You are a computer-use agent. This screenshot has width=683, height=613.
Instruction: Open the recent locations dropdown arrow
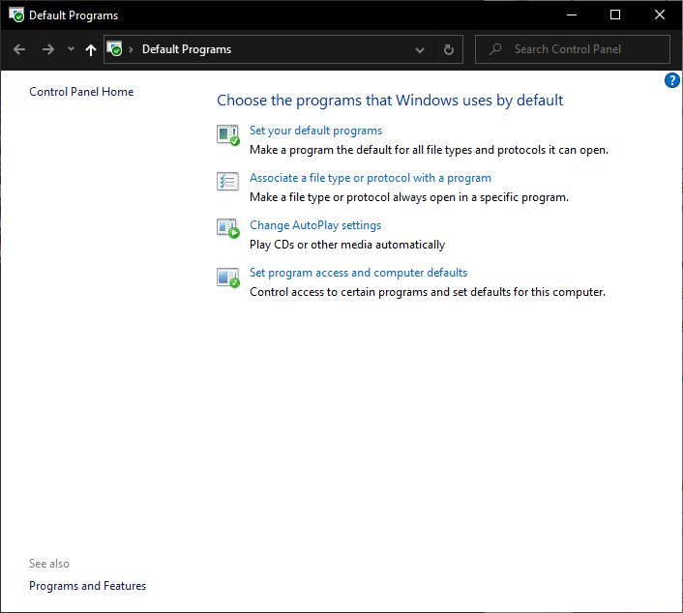(71, 49)
